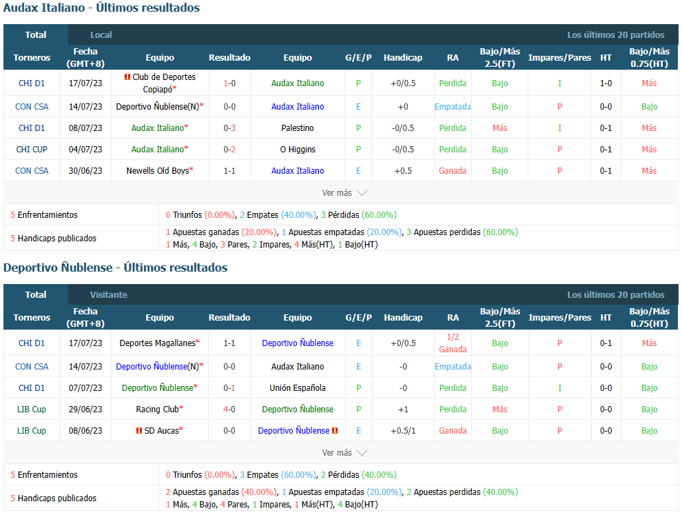The width and height of the screenshot is (682, 515).
Task: Open CHI D1 tournament link dated 17/07/23 Audax
Action: [x=32, y=83]
